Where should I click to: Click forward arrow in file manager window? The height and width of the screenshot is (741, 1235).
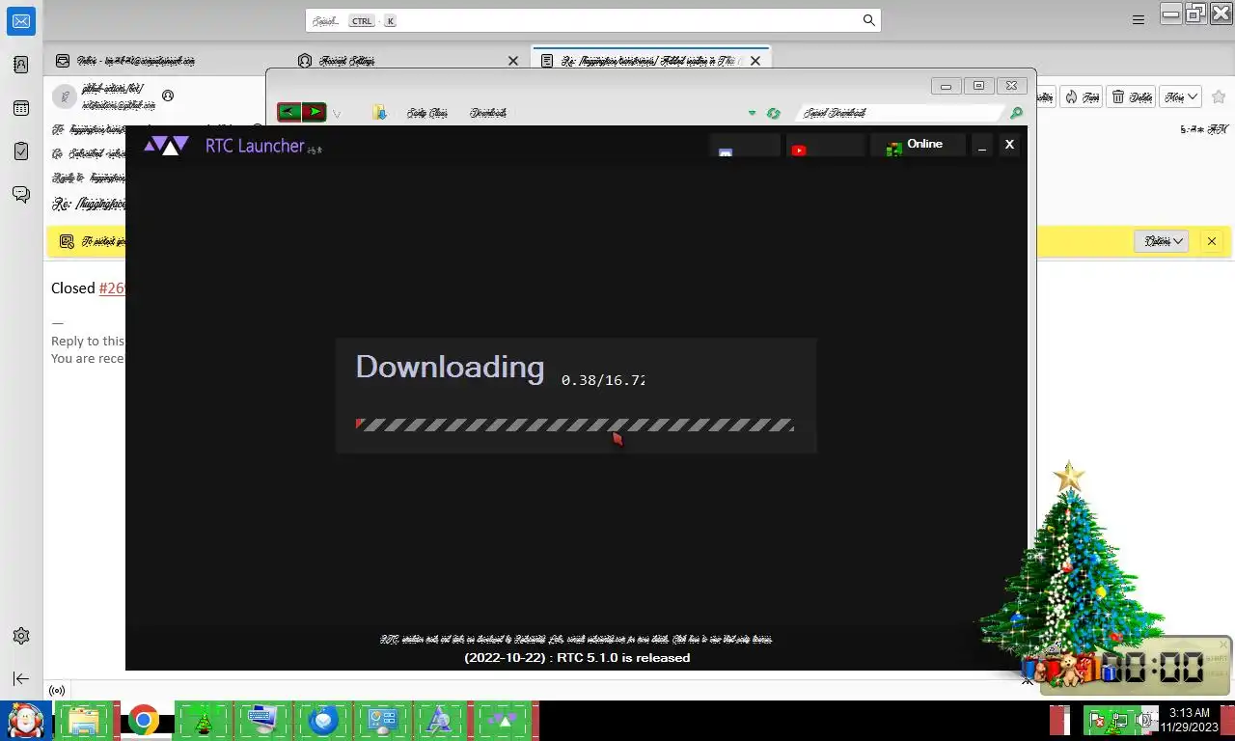[x=314, y=112]
